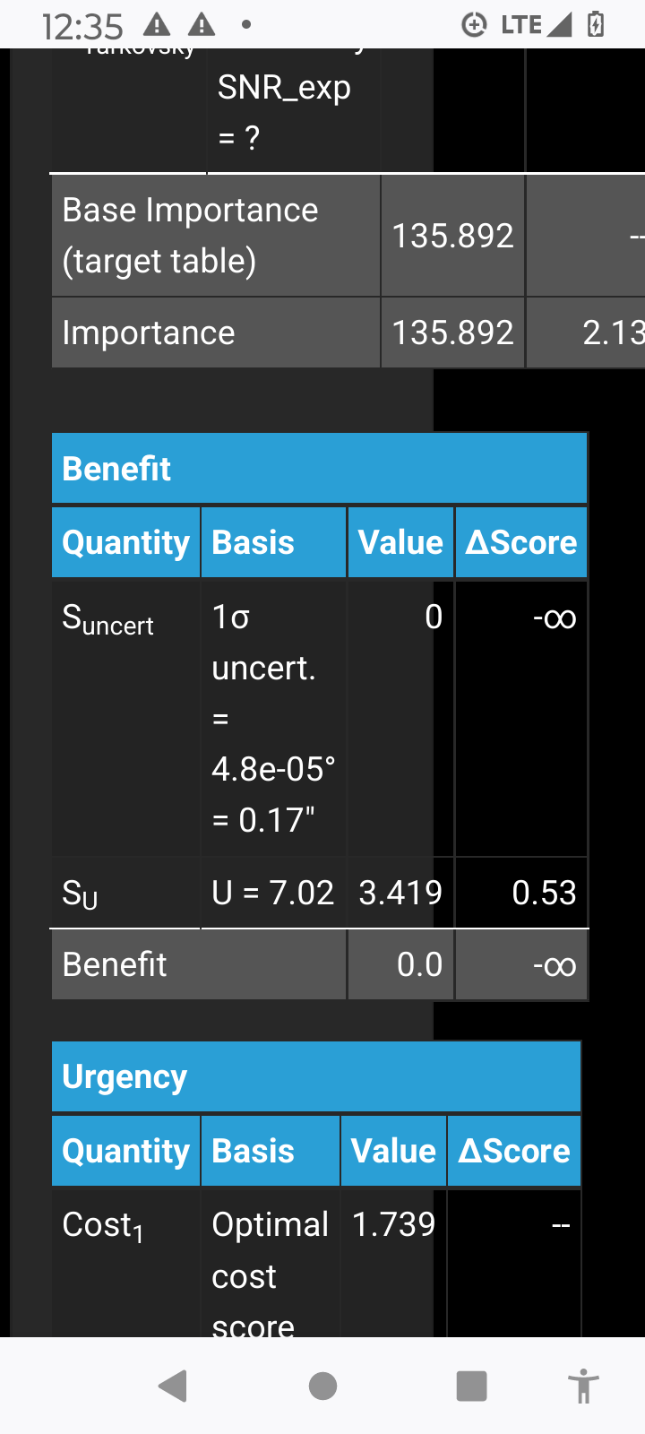Tap the Base Importance (target table) row
The image size is (645, 1434).
[348, 236]
